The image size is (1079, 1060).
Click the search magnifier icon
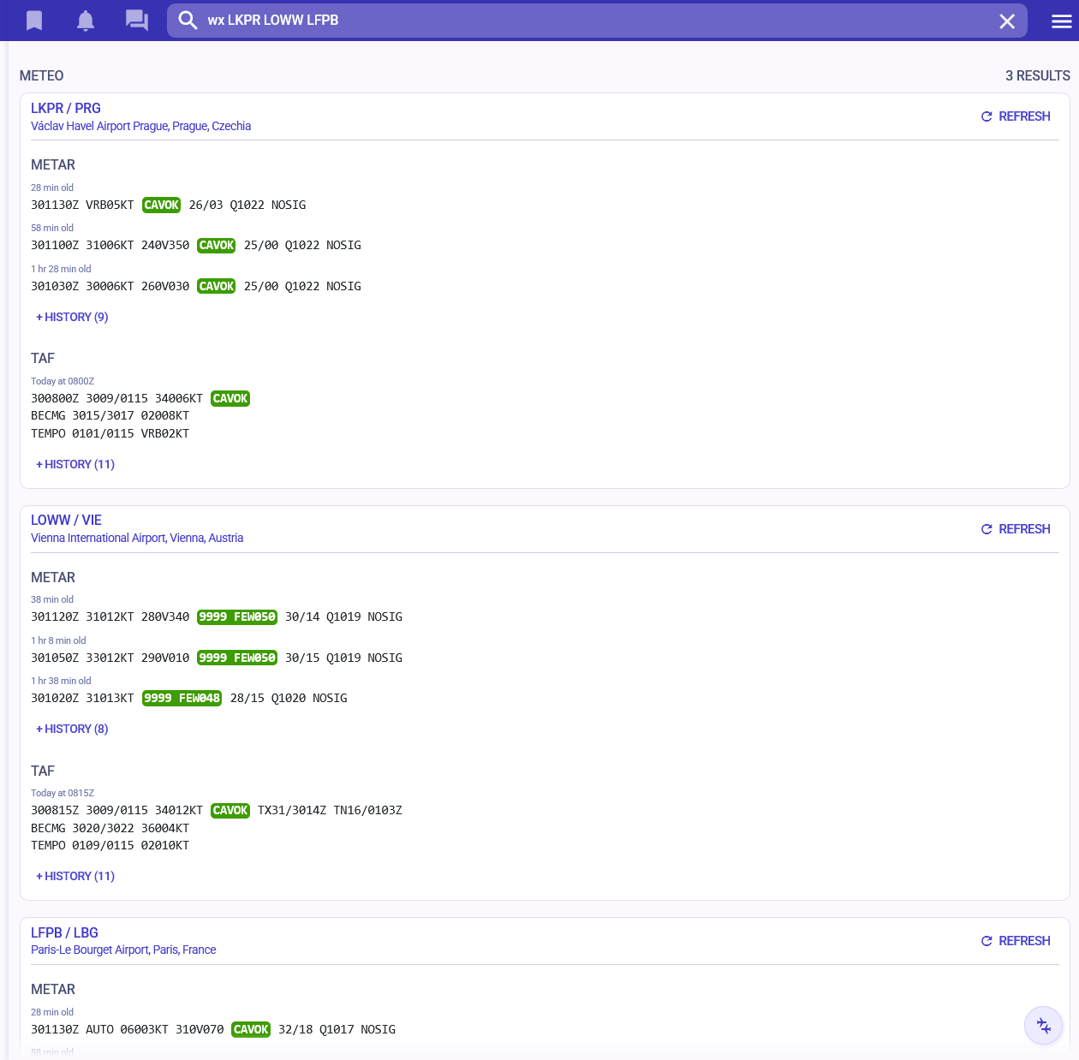188,21
